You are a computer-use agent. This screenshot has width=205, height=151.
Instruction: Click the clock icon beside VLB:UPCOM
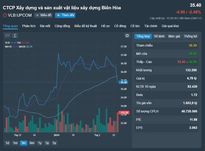(x=5, y=15)
